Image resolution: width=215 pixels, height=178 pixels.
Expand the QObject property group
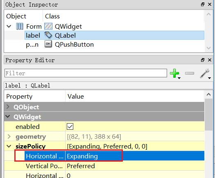(8, 107)
